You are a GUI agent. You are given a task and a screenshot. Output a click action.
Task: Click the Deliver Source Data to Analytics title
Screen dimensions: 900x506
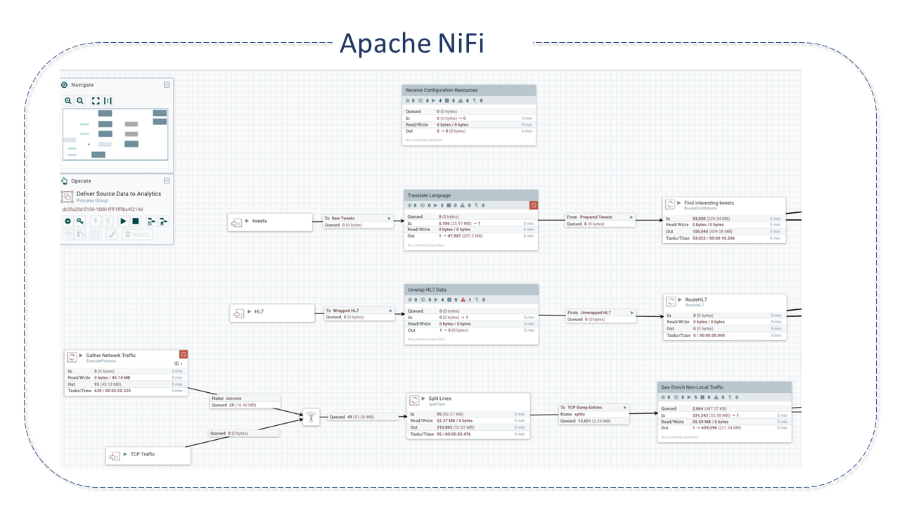click(119, 194)
